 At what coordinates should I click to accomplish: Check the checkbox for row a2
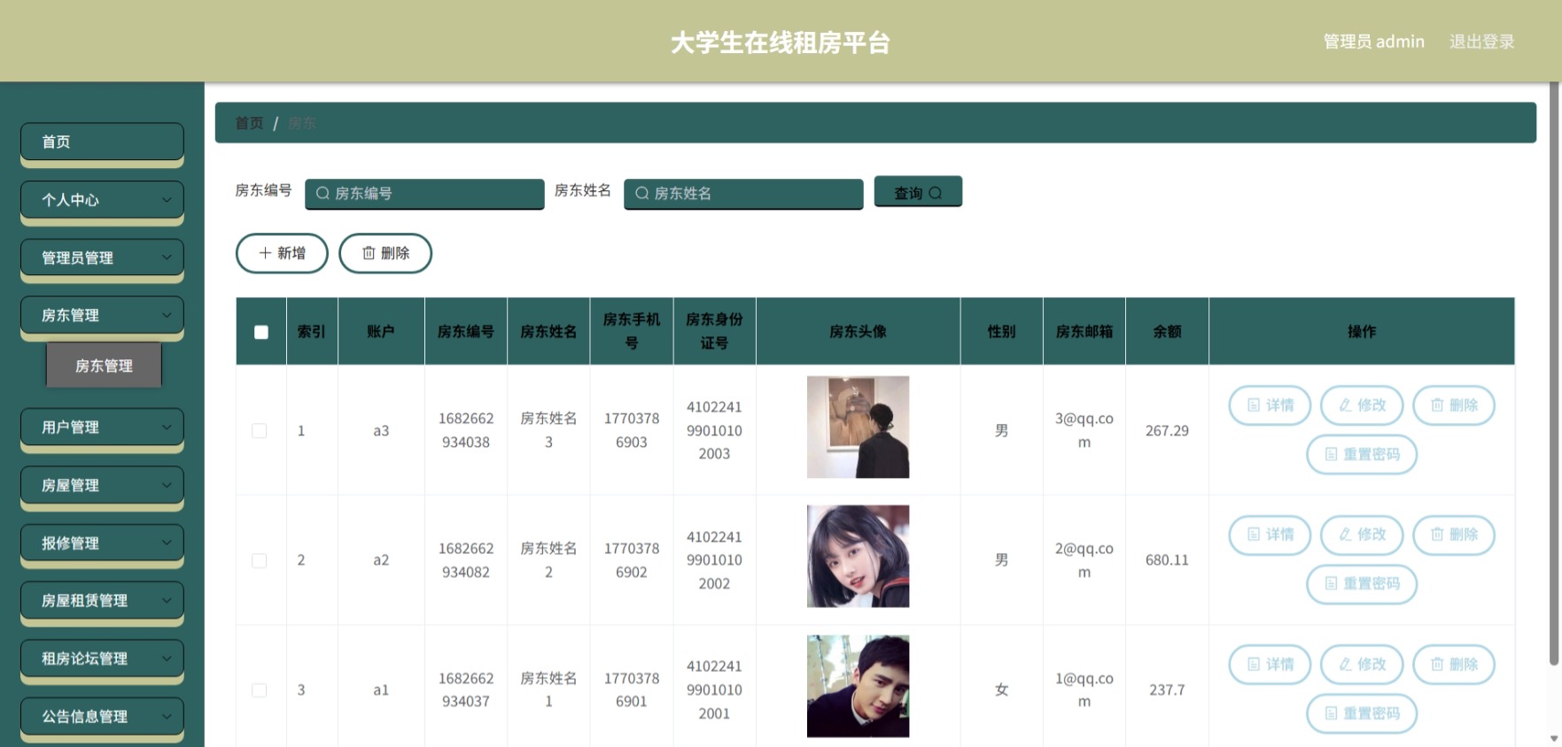click(x=260, y=560)
